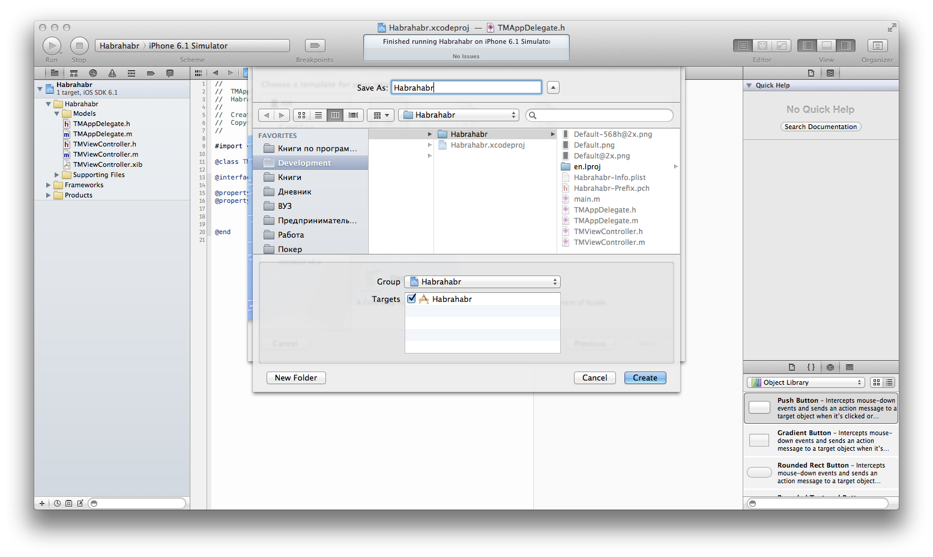The height and width of the screenshot is (557, 933).
Task: Show the Quick Help inspector tab
Action: coord(830,73)
